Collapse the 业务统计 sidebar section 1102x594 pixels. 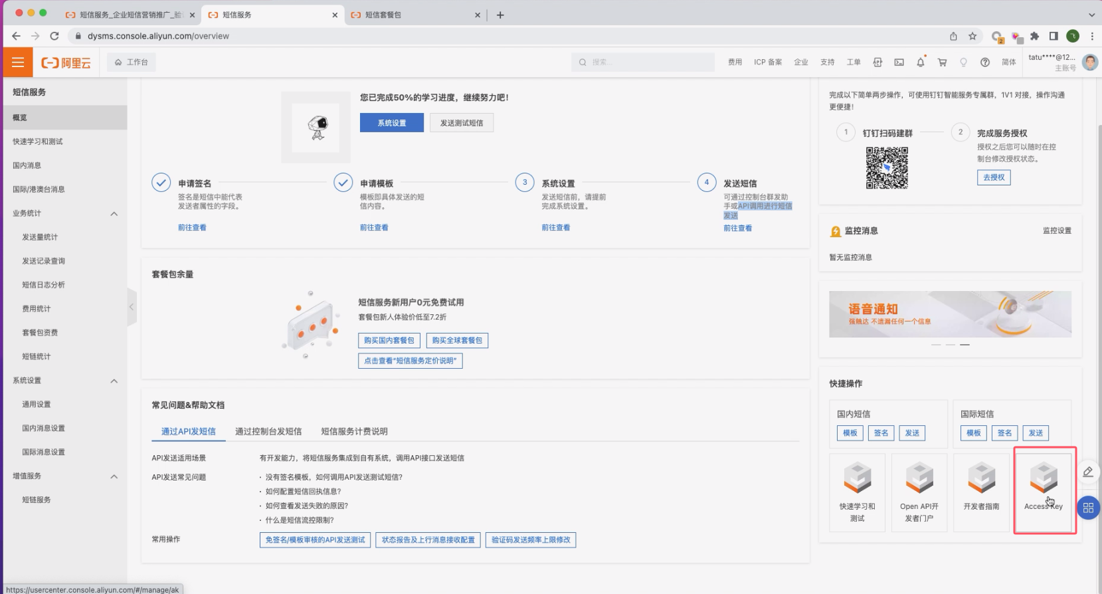114,213
